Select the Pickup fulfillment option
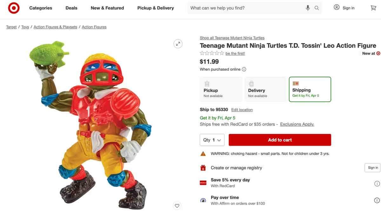381x211 pixels. 221,89
